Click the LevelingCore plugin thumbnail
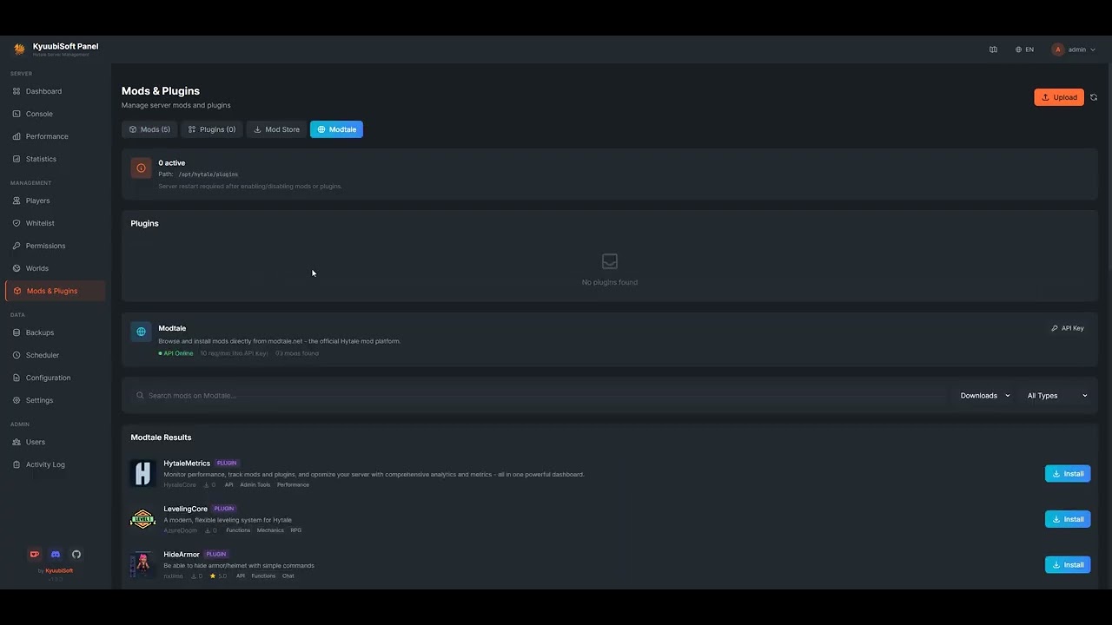The height and width of the screenshot is (625, 1112). click(142, 519)
